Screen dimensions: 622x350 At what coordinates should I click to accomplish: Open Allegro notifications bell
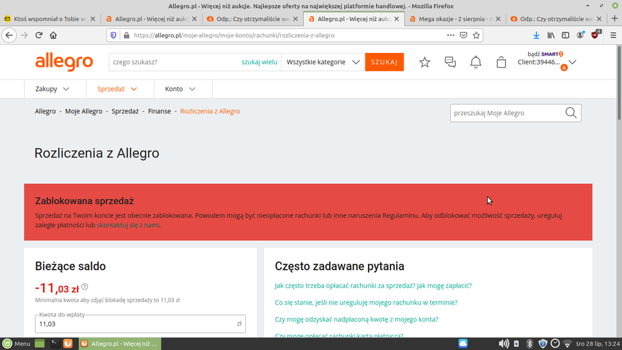(x=476, y=62)
